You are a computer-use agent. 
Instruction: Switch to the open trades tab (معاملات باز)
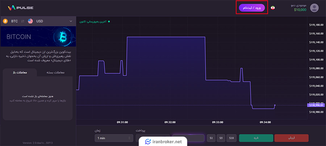tap(20, 73)
